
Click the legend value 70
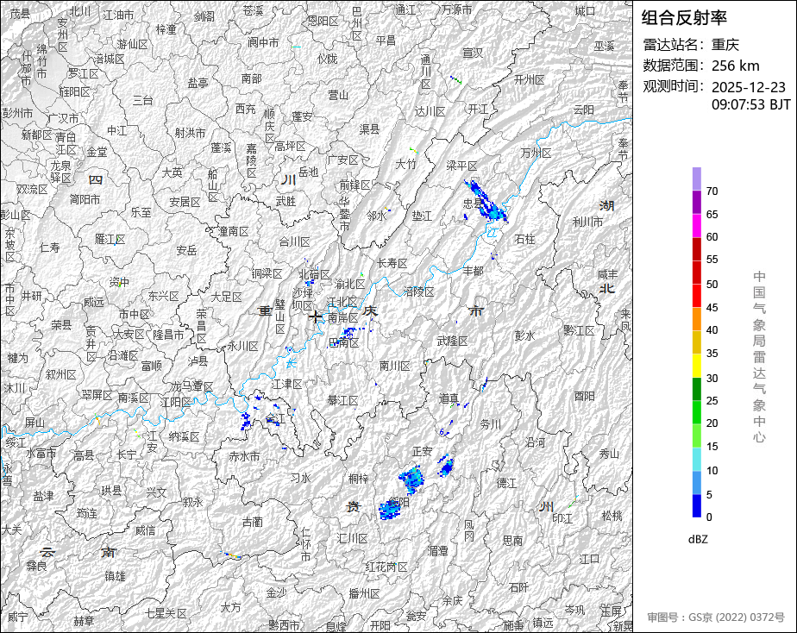click(712, 191)
